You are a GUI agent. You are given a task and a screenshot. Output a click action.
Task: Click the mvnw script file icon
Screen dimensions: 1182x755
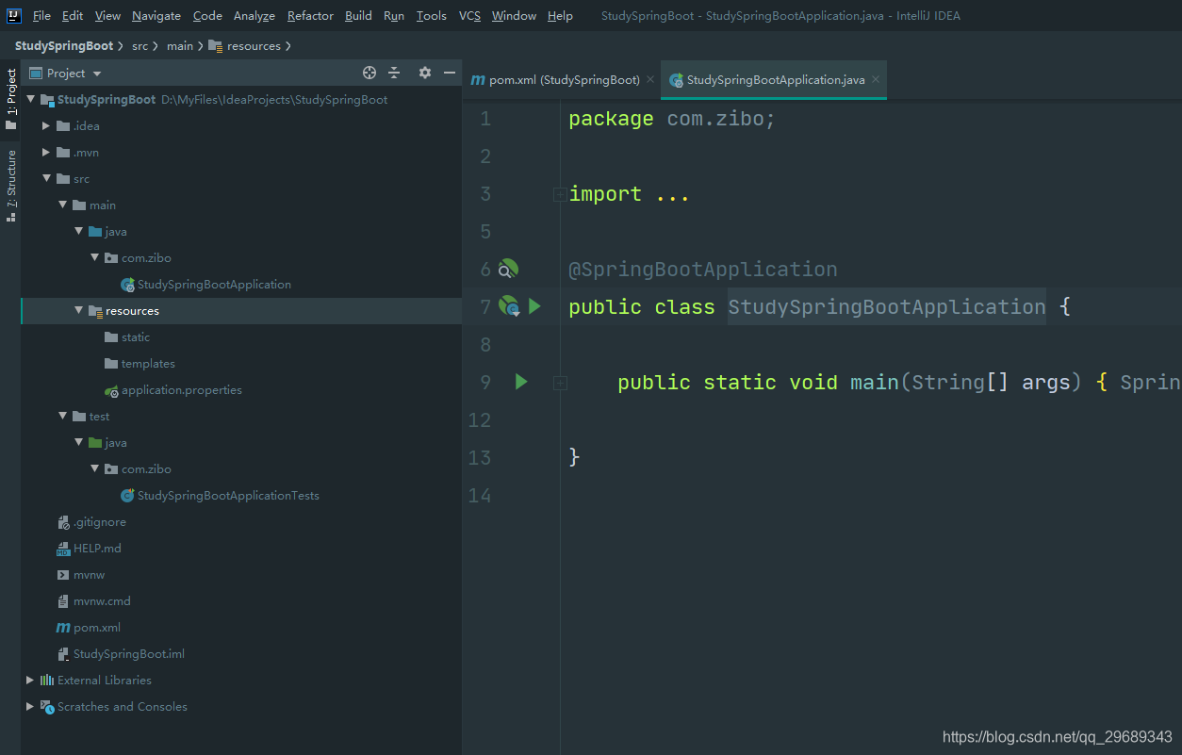[x=63, y=574]
